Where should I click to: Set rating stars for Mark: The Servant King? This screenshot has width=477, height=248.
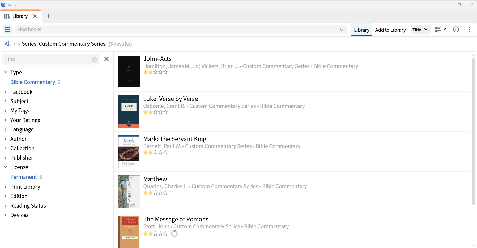pos(156,153)
